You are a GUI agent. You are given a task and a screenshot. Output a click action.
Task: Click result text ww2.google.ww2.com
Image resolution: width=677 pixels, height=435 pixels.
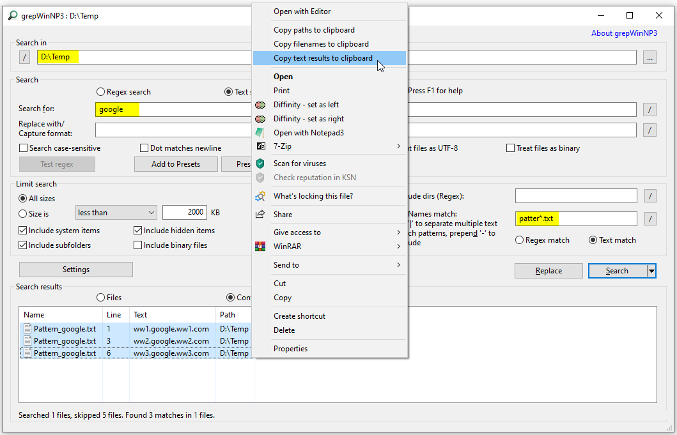point(171,341)
